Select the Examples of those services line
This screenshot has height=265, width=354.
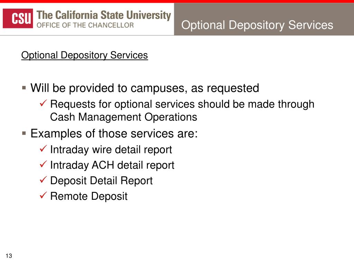[114, 134]
